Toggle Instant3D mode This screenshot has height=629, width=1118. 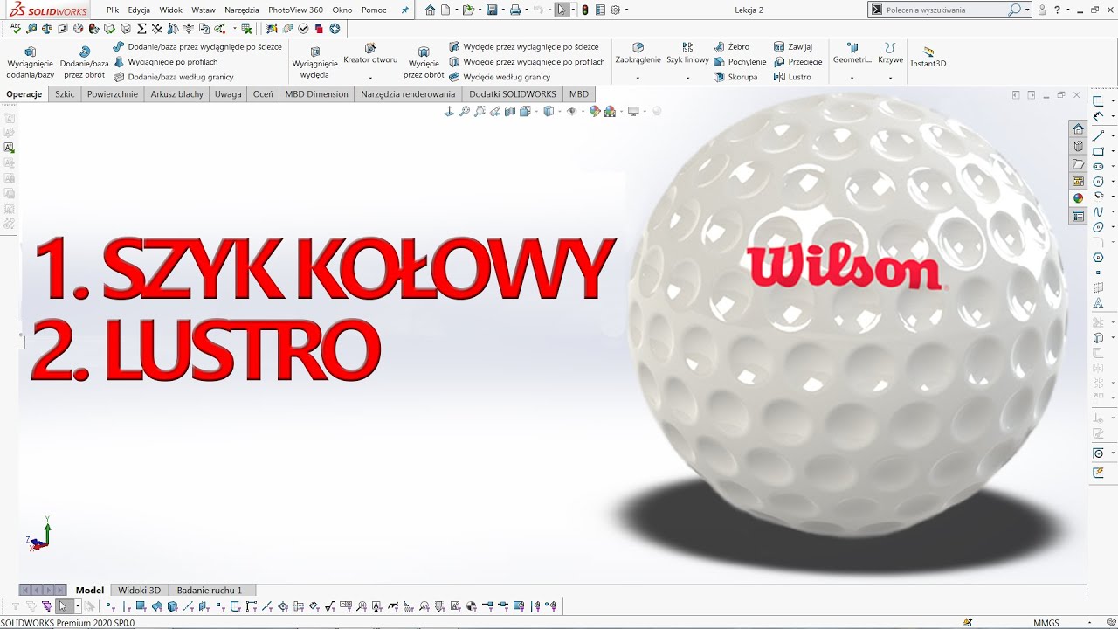pyautogui.click(x=928, y=57)
